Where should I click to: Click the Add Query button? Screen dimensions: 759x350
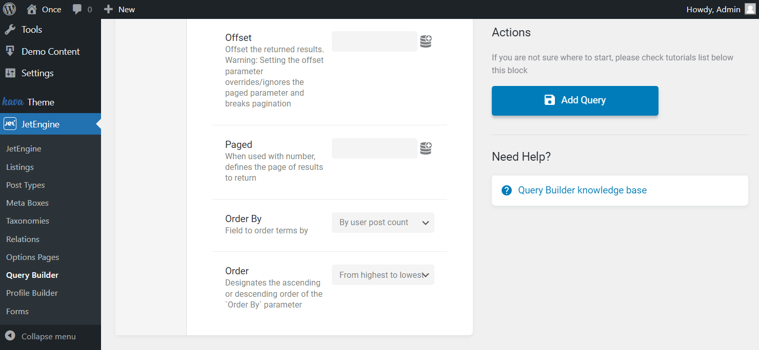pos(575,101)
